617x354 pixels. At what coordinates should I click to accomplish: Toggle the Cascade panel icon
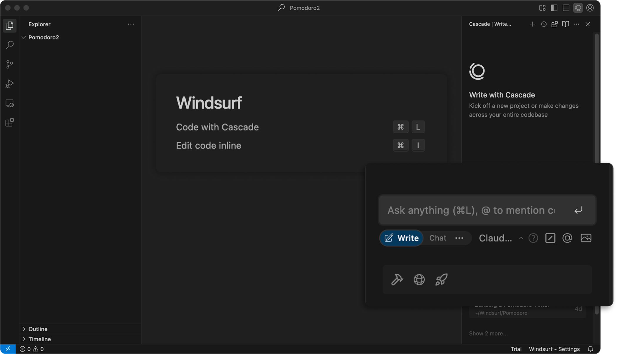click(x=578, y=8)
